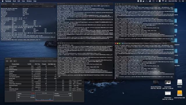186x105 pixels.
Task: Open the Help menu
Action: (35, 1)
